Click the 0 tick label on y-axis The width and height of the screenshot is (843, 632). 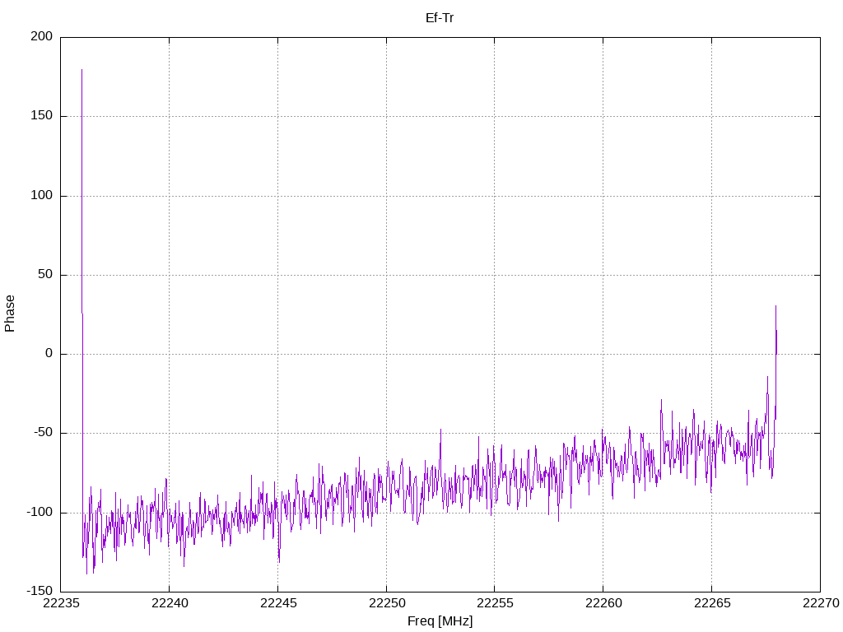tap(49, 354)
